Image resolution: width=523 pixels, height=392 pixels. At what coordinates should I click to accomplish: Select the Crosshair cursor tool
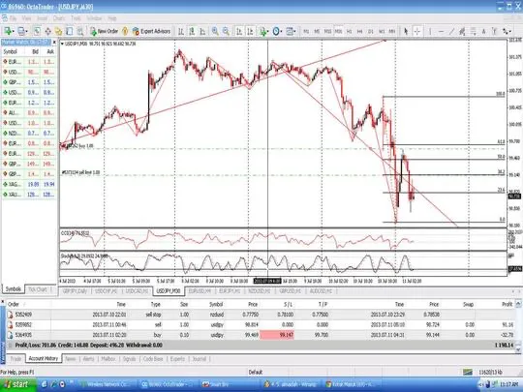coord(416,31)
